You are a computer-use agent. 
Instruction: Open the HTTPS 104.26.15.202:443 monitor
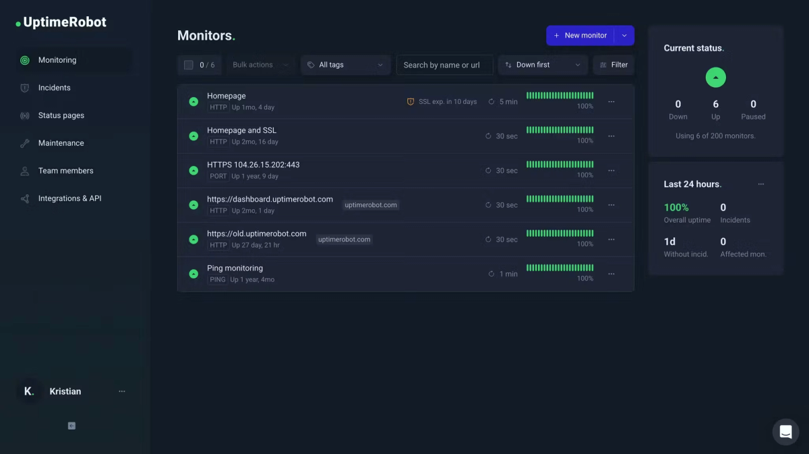253,165
